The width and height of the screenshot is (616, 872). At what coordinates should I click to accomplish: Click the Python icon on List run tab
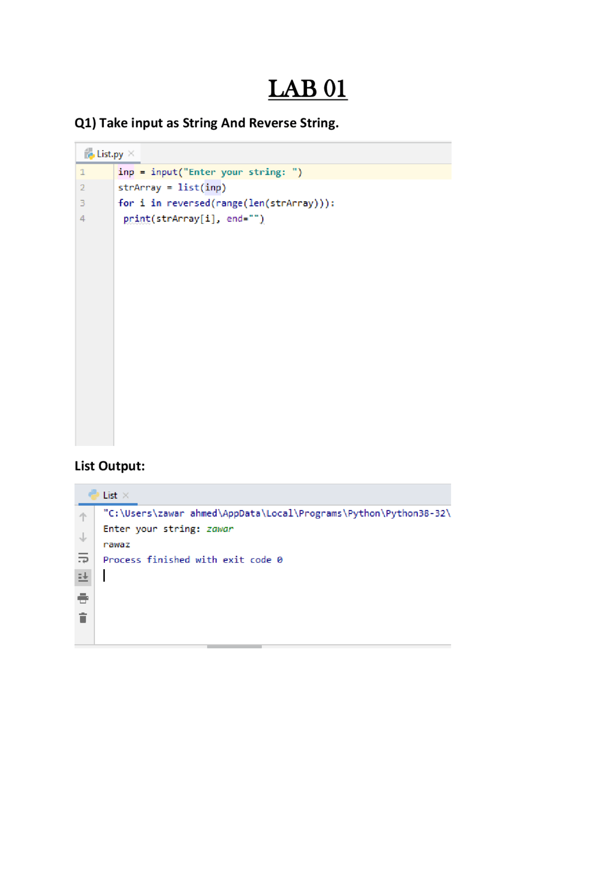[94, 495]
